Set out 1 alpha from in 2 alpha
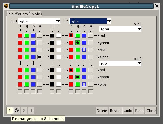The height and width of the screenshot is (124, 163). tap(91, 57)
